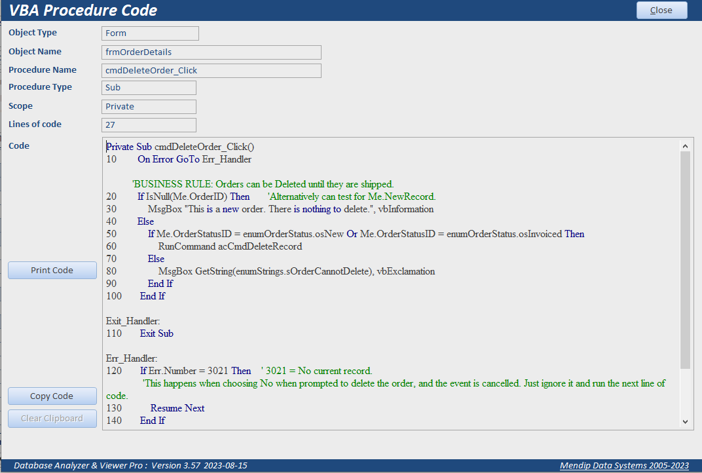The height and width of the screenshot is (473, 702).
Task: Click the Close button
Action: point(661,10)
